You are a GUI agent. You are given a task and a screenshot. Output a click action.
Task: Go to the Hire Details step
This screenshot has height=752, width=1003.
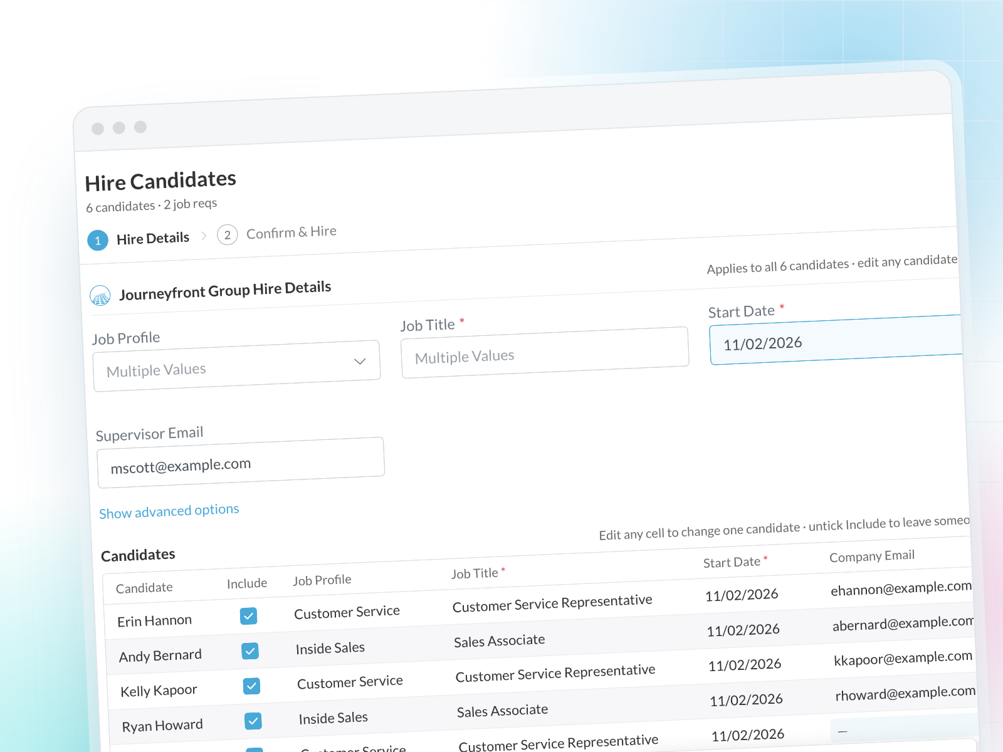[x=153, y=238]
